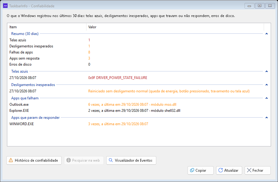Click WINWORD.EXE 3 vezes value

tap(118, 124)
